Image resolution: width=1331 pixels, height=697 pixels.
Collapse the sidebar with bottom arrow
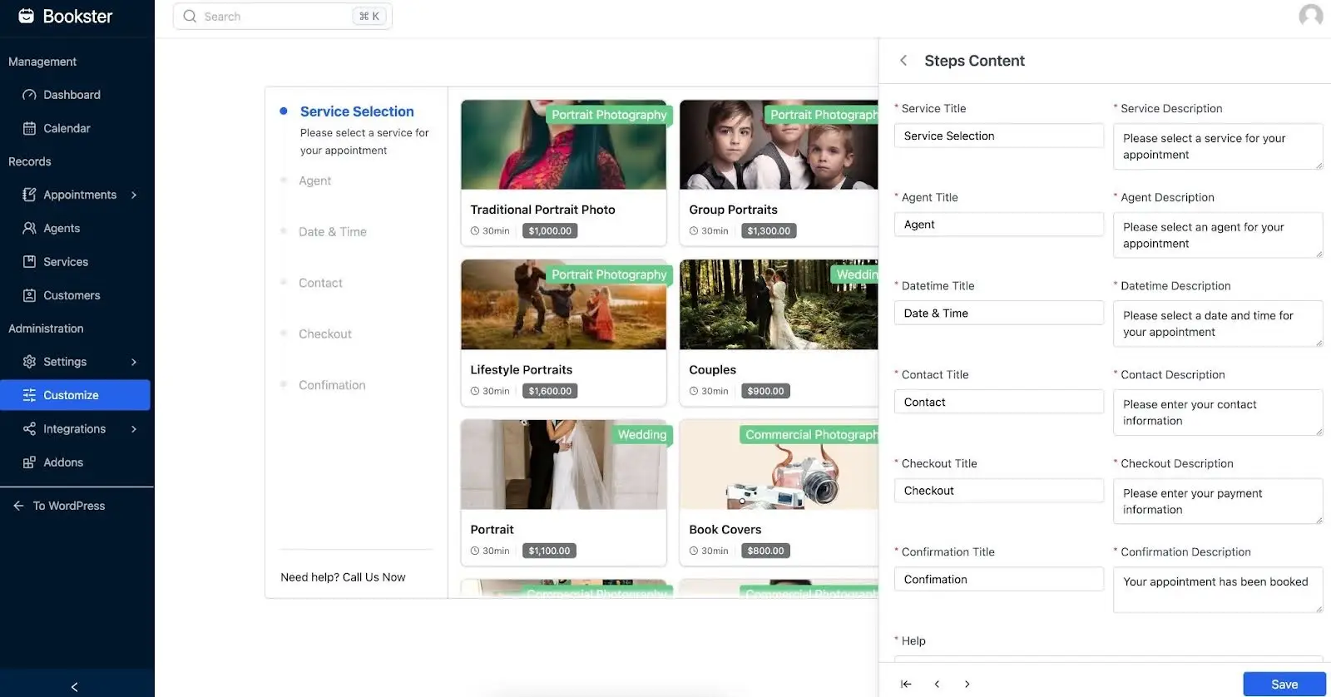[x=75, y=686]
